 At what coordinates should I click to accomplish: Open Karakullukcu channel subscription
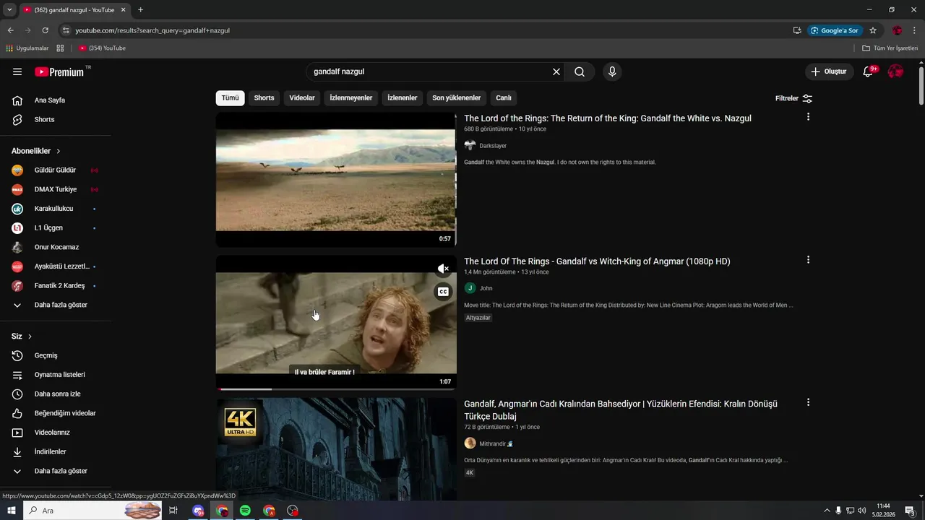click(x=56, y=209)
